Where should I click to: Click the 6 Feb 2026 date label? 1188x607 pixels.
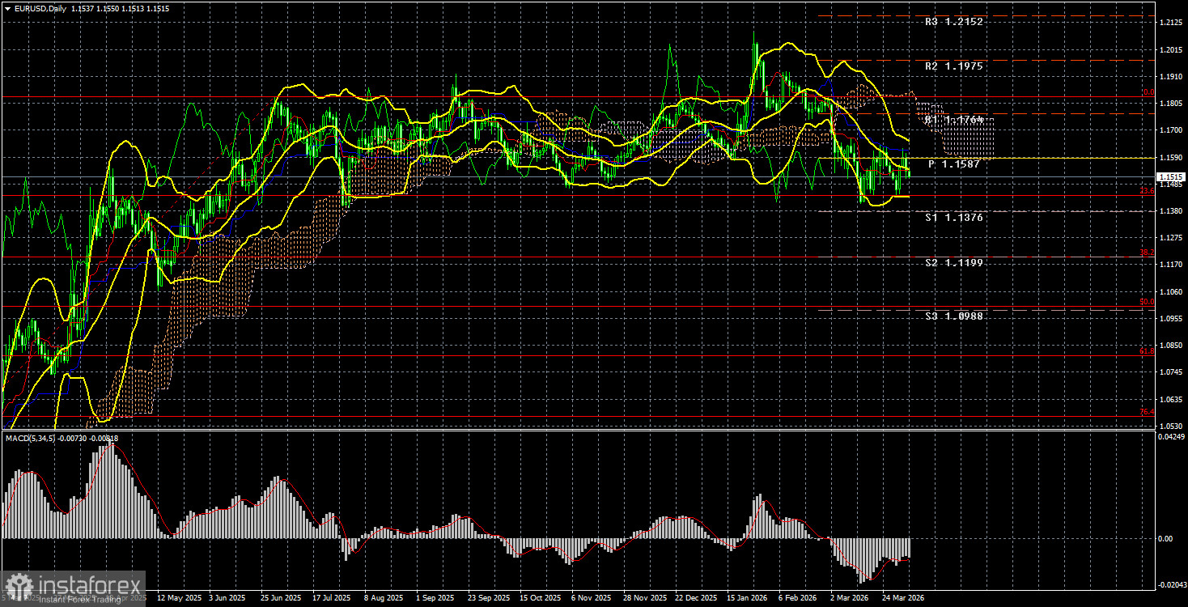[x=798, y=598]
